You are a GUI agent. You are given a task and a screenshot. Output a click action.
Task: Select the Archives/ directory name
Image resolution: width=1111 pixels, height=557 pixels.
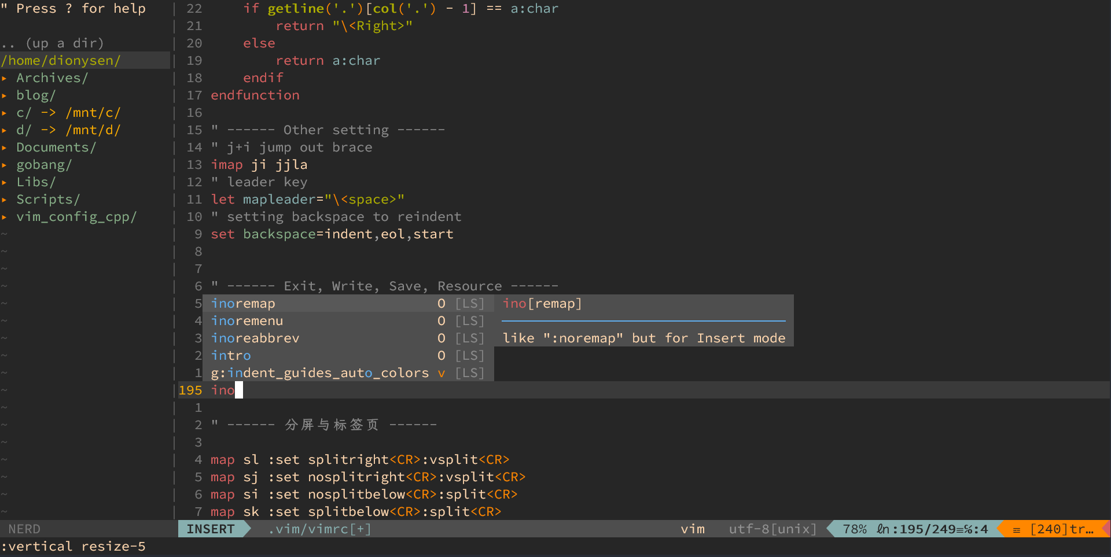tap(52, 78)
